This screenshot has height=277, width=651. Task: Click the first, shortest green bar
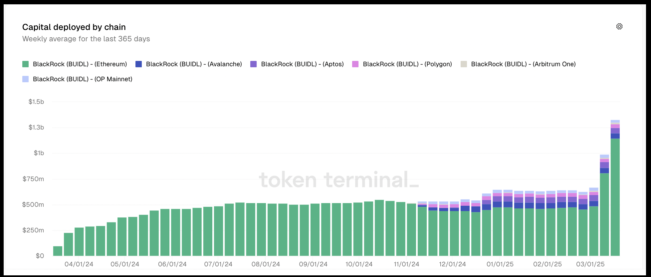tap(58, 251)
